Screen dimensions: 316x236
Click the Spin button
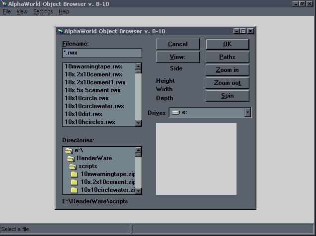click(228, 96)
